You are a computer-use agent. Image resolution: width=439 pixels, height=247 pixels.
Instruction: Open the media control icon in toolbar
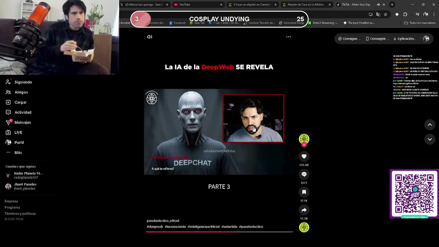click(417, 14)
